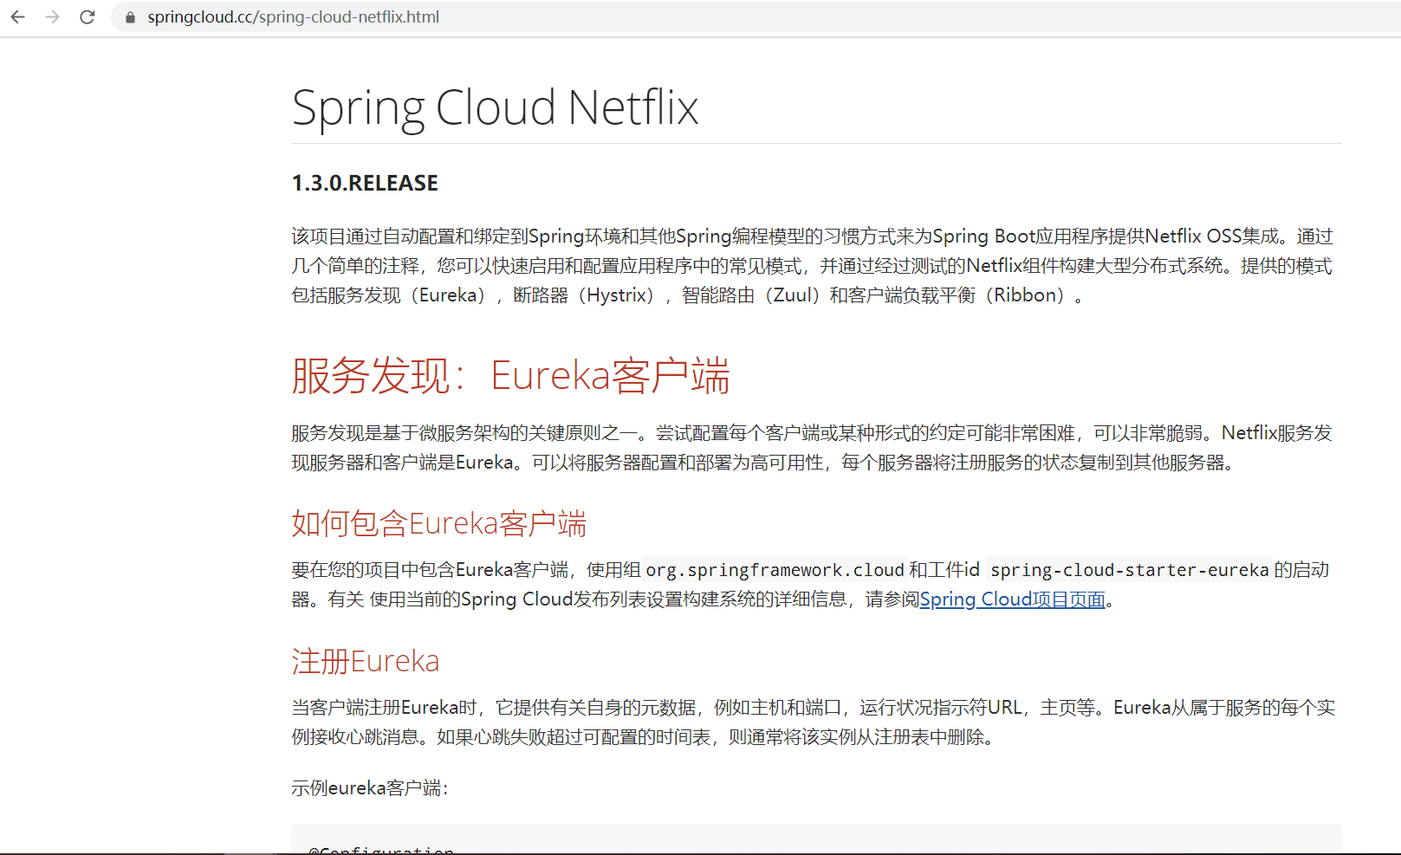Click the lock icon in address bar
This screenshot has width=1401, height=855.
click(130, 17)
